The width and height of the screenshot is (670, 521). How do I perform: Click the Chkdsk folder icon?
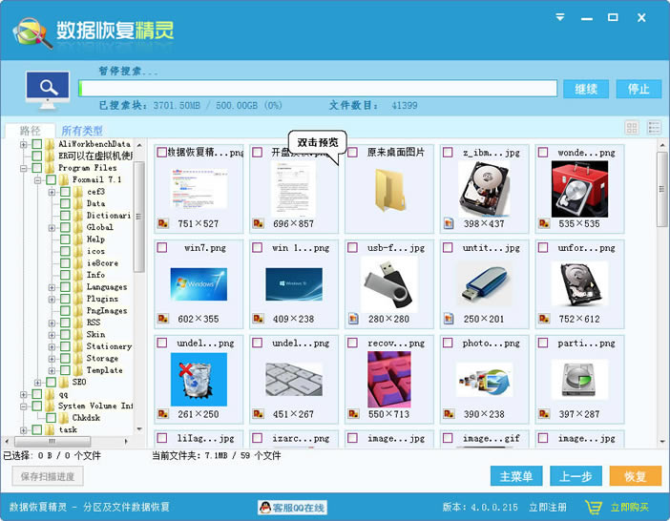(64, 417)
